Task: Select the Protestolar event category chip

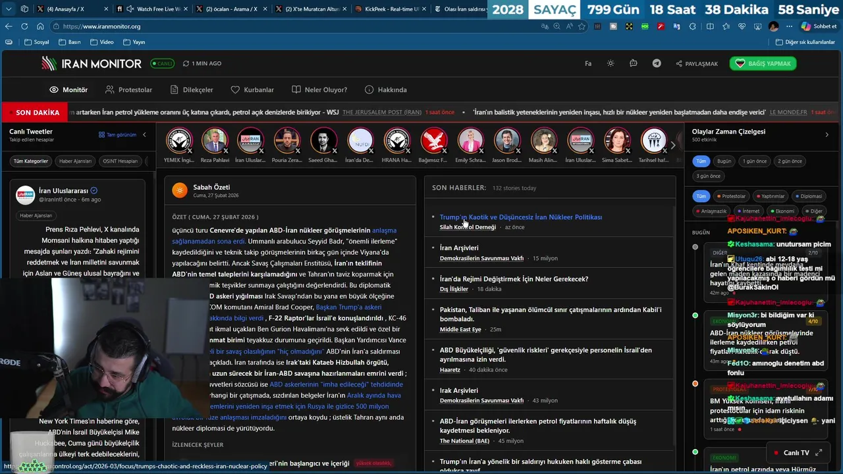Action: point(731,196)
